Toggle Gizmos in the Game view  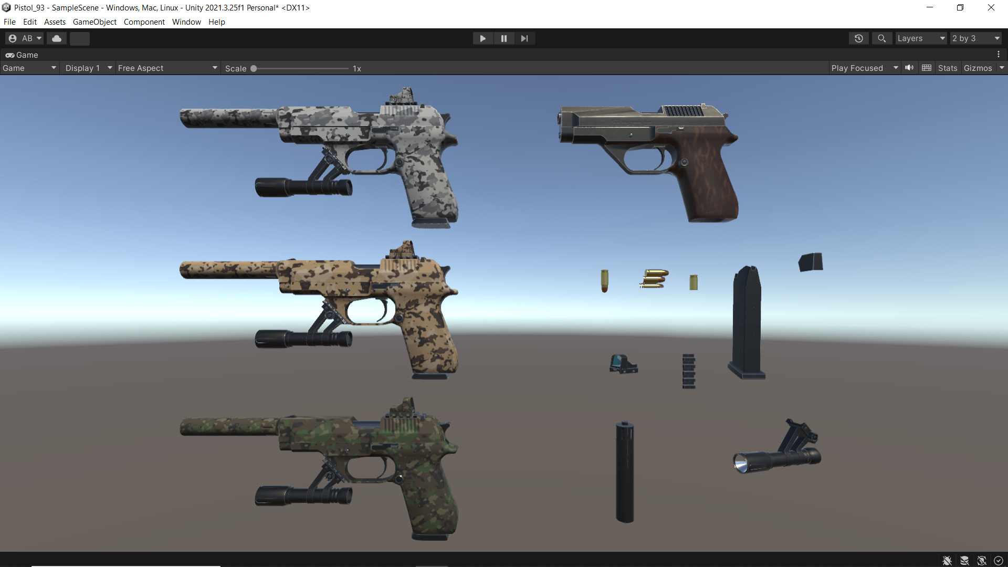978,68
